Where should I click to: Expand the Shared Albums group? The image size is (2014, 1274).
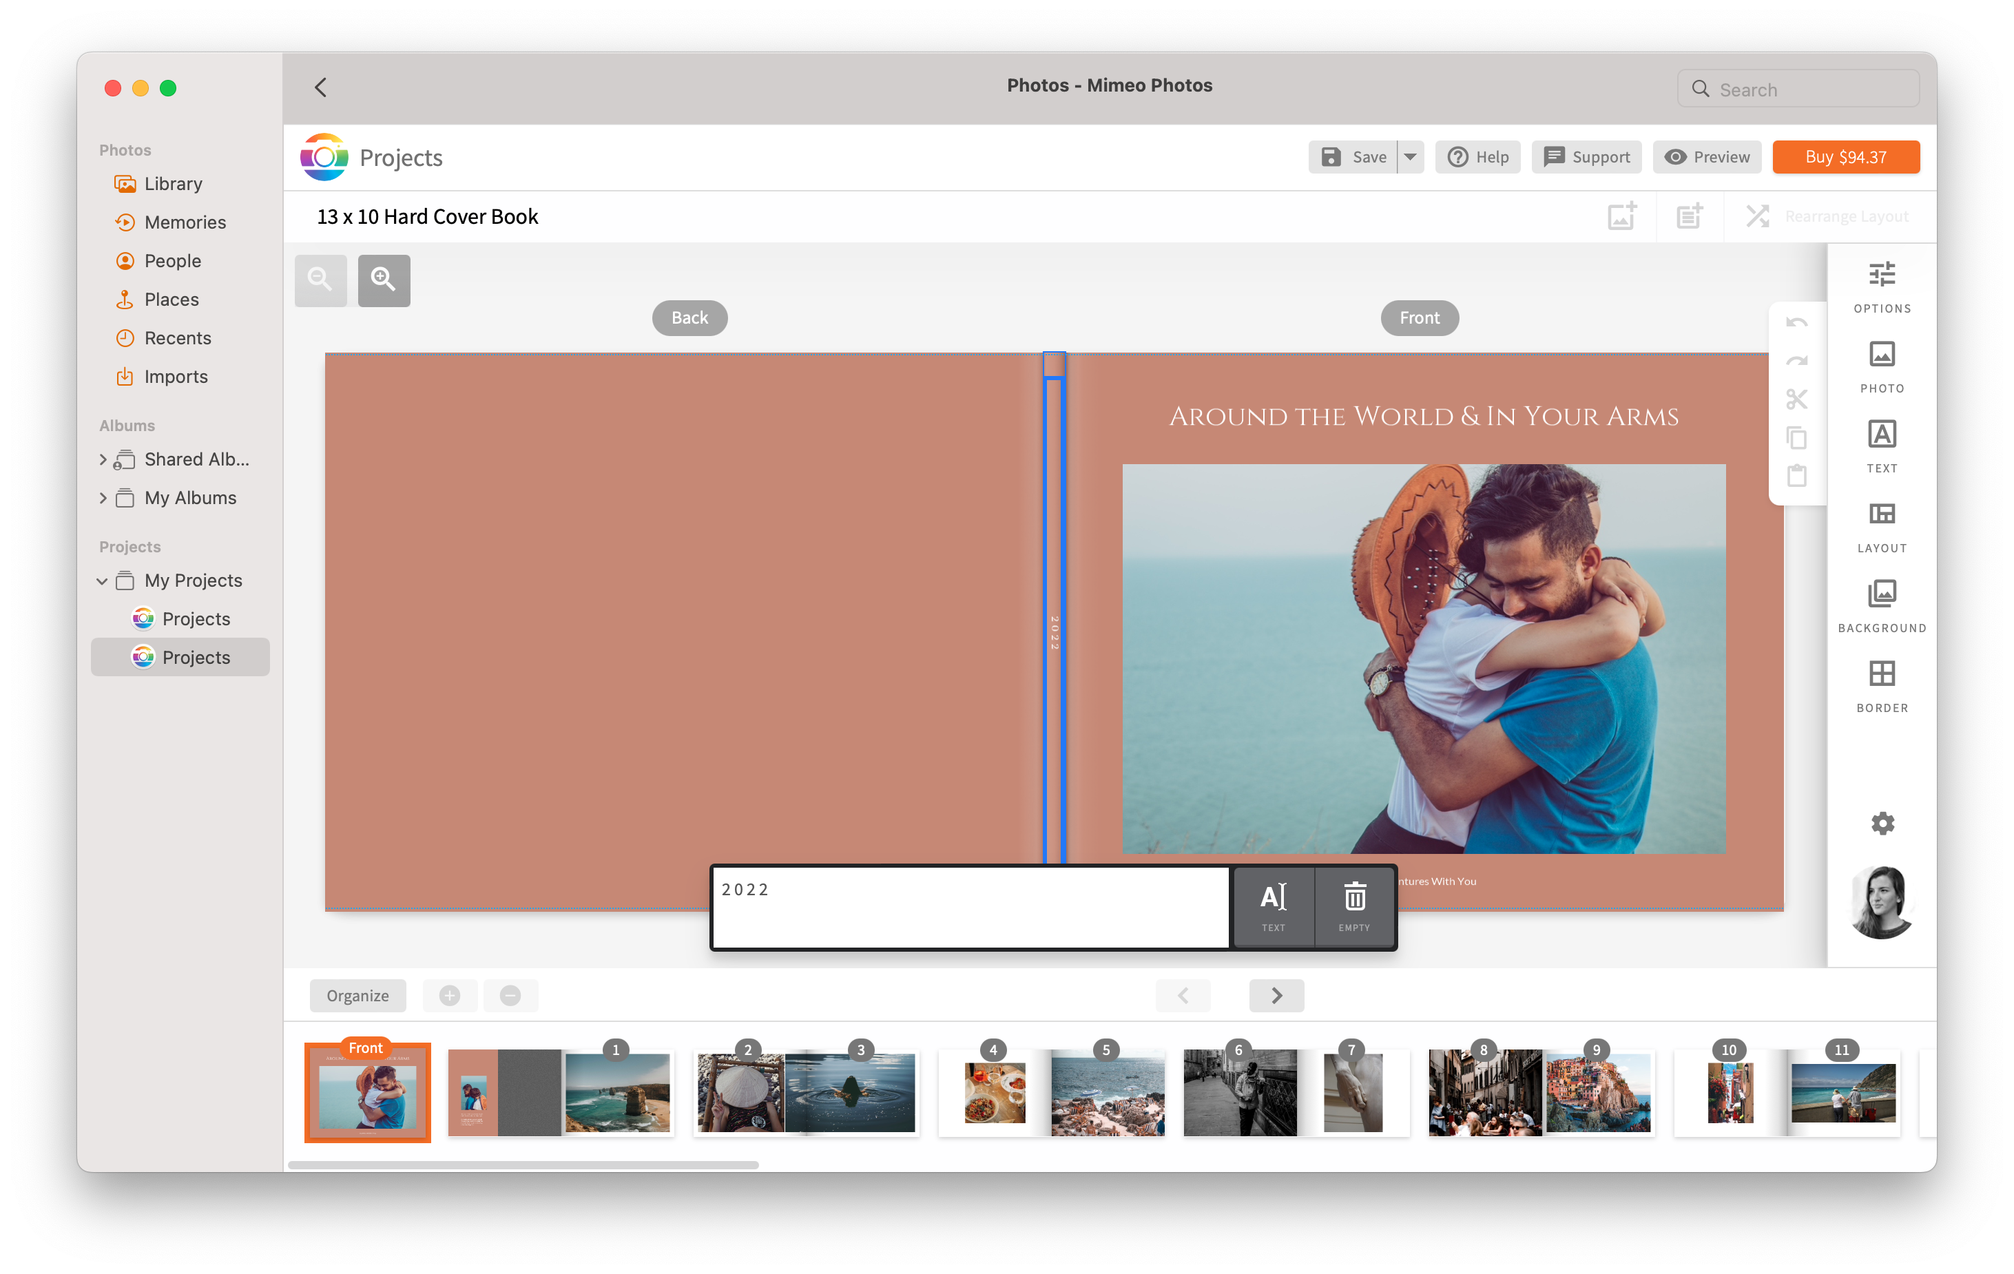[x=102, y=460]
